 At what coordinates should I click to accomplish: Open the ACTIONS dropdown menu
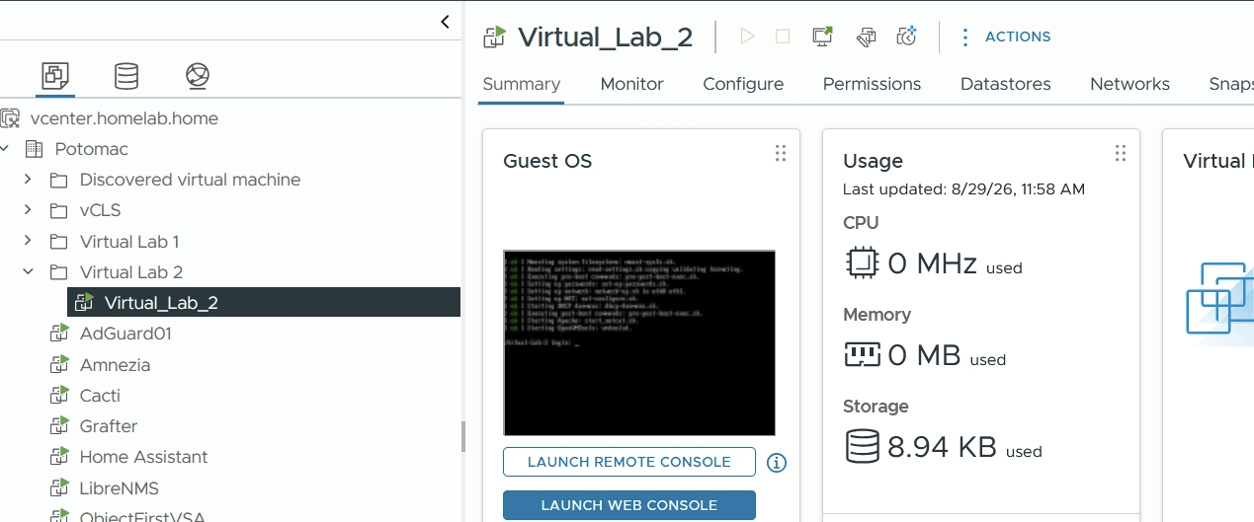(1005, 37)
